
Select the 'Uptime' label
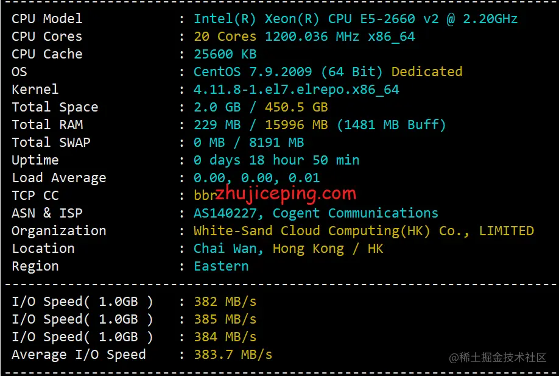[x=35, y=160]
